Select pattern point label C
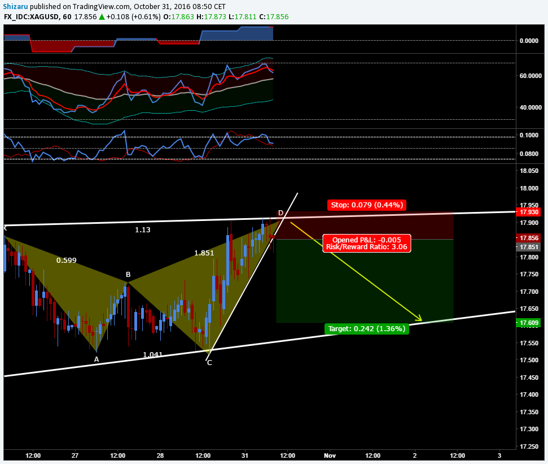The image size is (548, 464). [209, 363]
